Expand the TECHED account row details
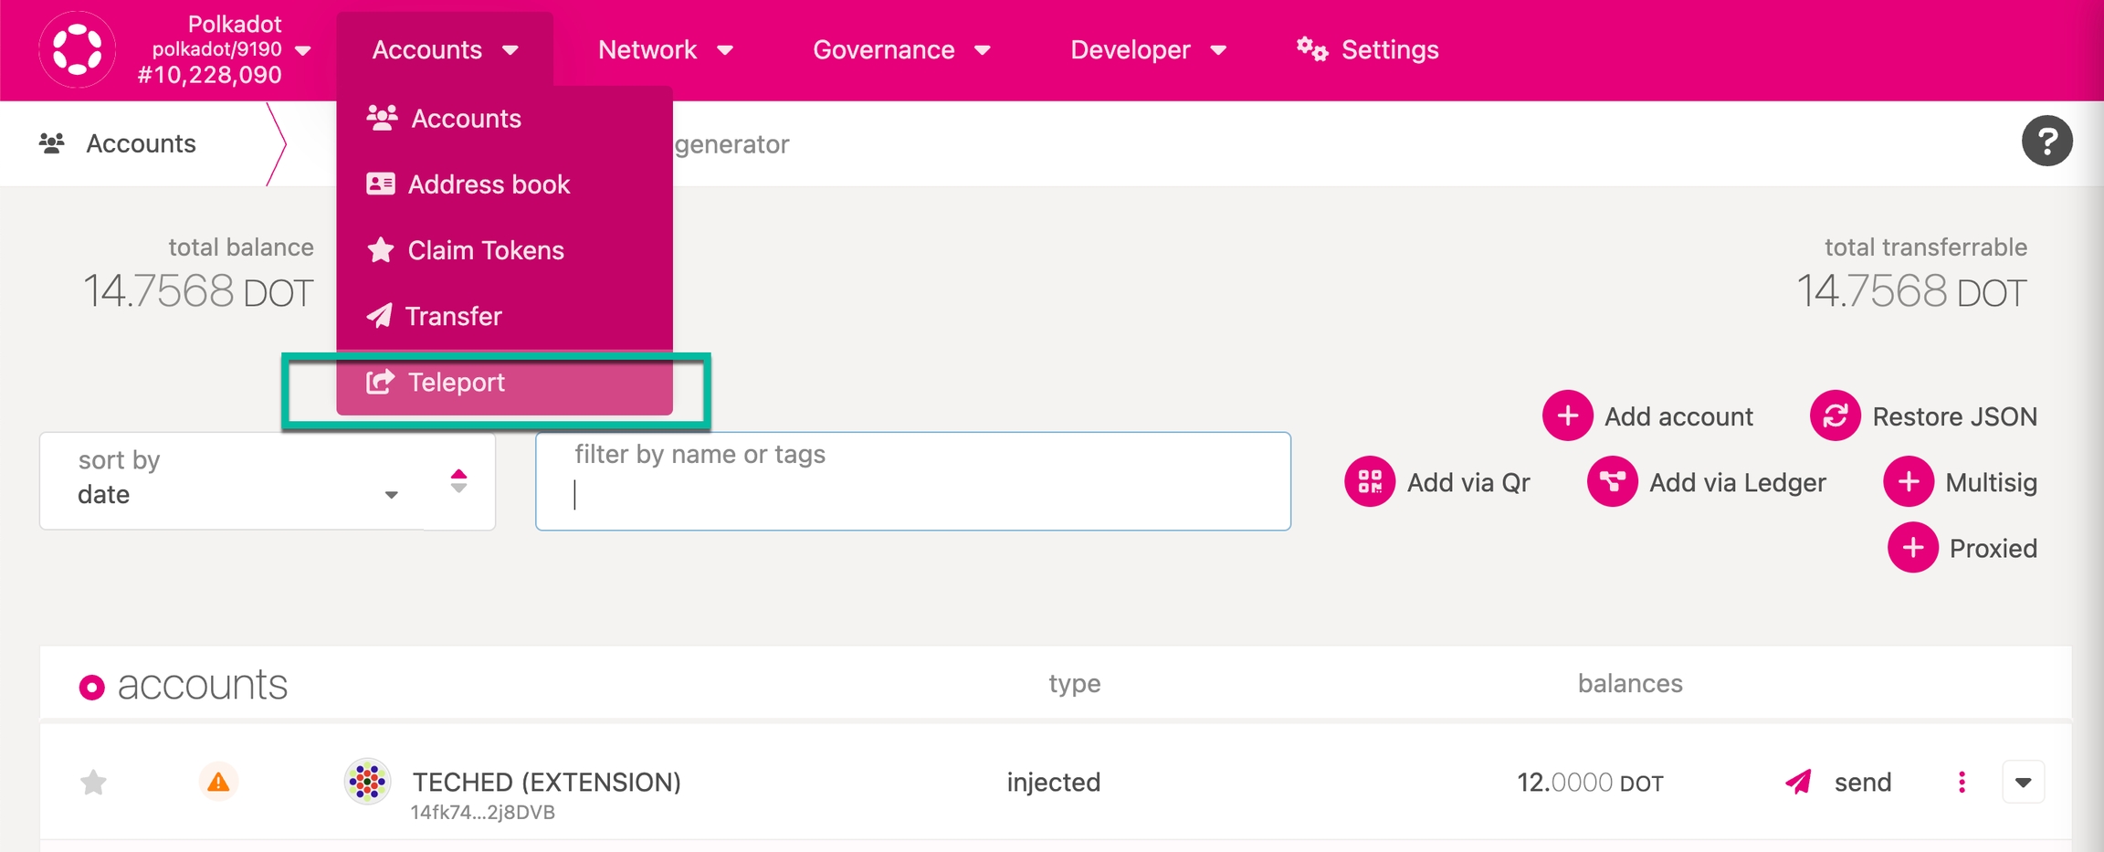The width and height of the screenshot is (2104, 852). pos(2023,782)
